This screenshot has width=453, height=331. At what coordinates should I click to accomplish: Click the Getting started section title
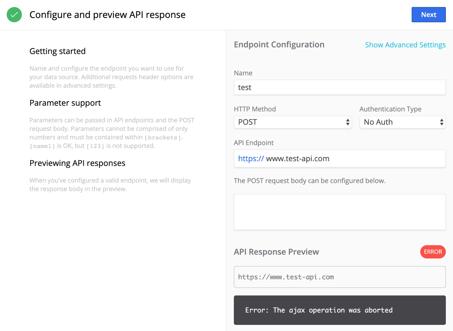58,51
